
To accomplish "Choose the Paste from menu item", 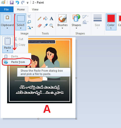I will pyautogui.click(x=17, y=62).
